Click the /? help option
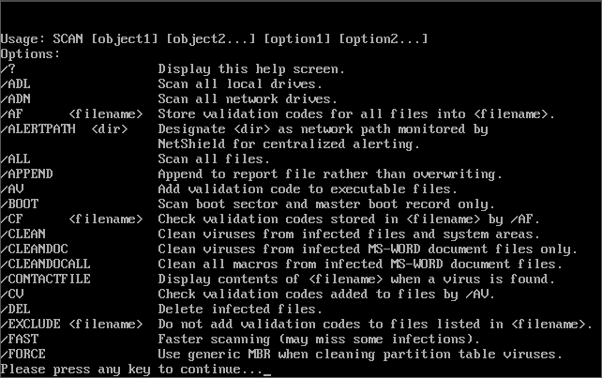The width and height of the screenshot is (602, 378). 8,69
